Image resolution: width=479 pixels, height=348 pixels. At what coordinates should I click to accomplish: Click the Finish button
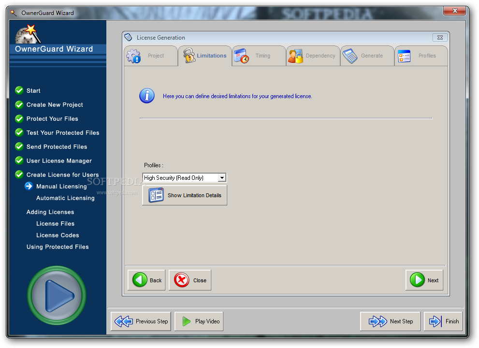pos(443,321)
